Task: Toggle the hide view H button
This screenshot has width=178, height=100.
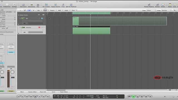Action: coord(33,10)
